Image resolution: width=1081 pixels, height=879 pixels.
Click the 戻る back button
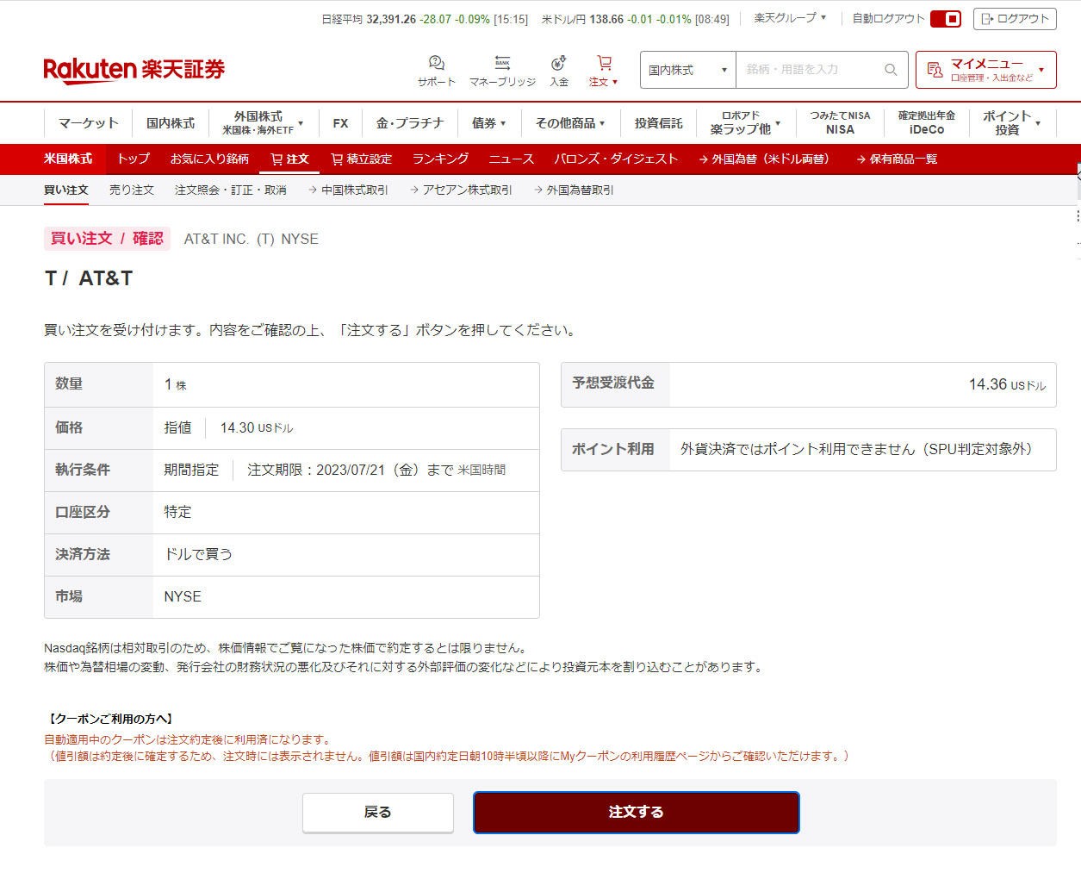377,813
